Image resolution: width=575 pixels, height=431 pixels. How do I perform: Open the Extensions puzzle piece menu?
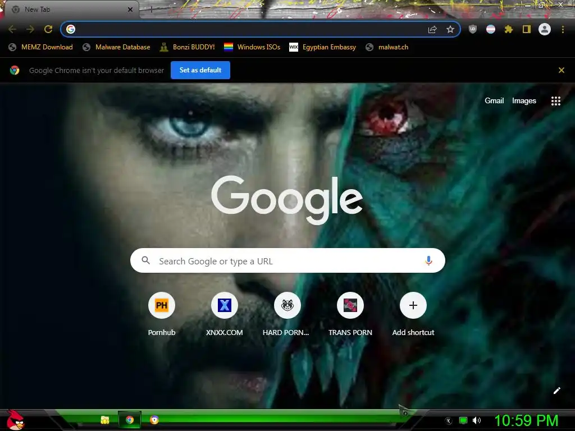click(509, 29)
